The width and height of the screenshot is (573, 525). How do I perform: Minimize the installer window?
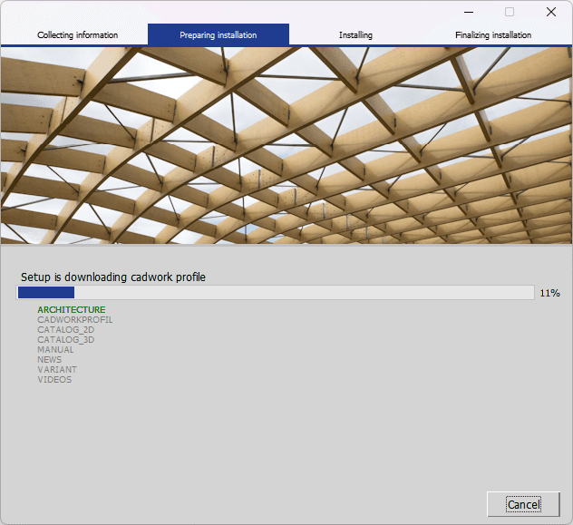(x=468, y=12)
